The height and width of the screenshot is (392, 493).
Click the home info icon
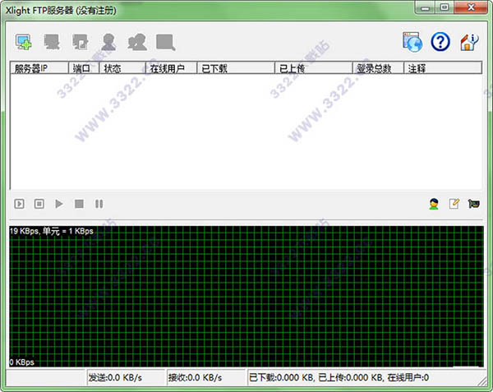coord(469,42)
